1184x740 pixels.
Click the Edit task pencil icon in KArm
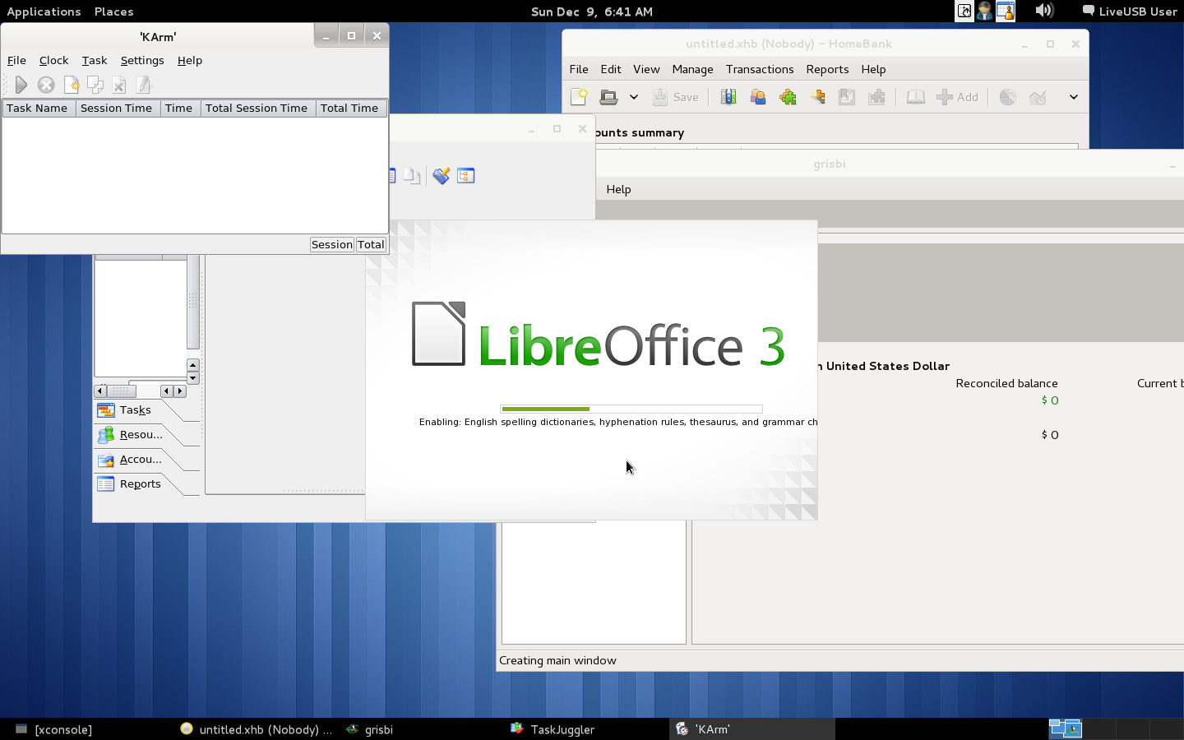tap(144, 85)
